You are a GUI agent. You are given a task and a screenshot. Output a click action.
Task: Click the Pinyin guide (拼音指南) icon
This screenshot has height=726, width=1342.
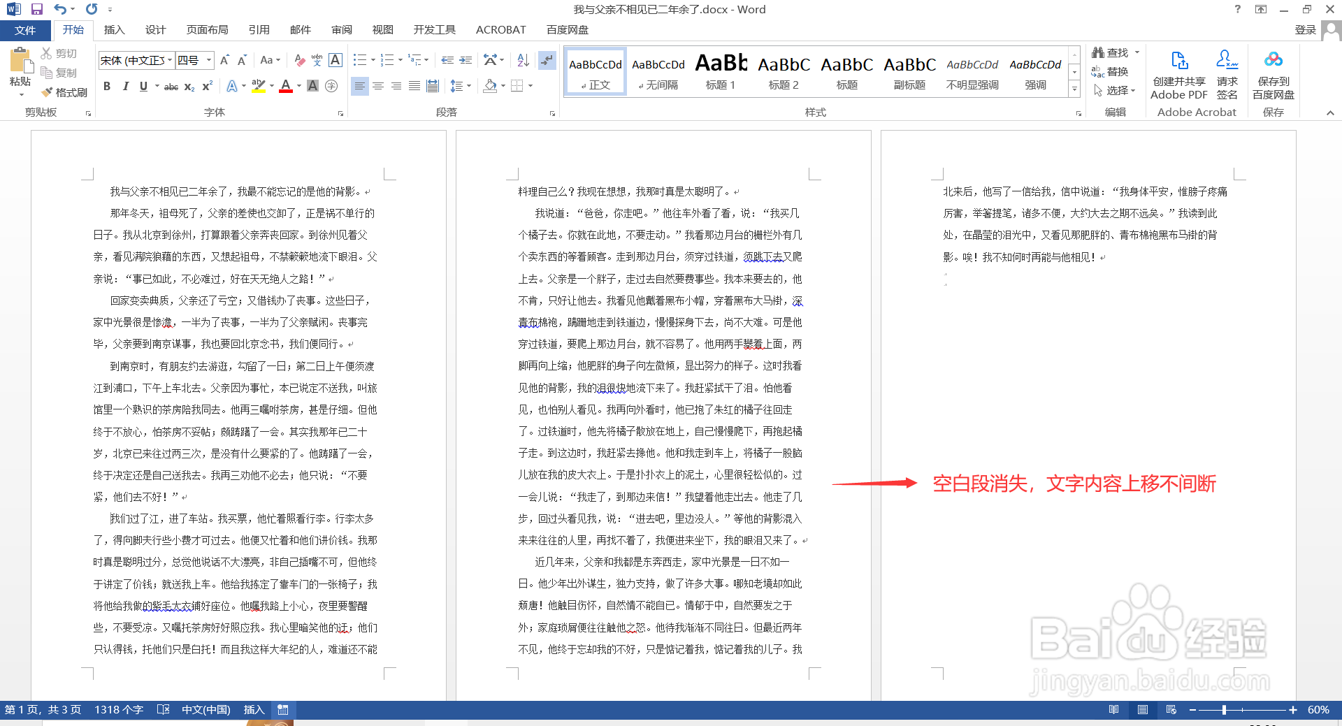point(317,60)
